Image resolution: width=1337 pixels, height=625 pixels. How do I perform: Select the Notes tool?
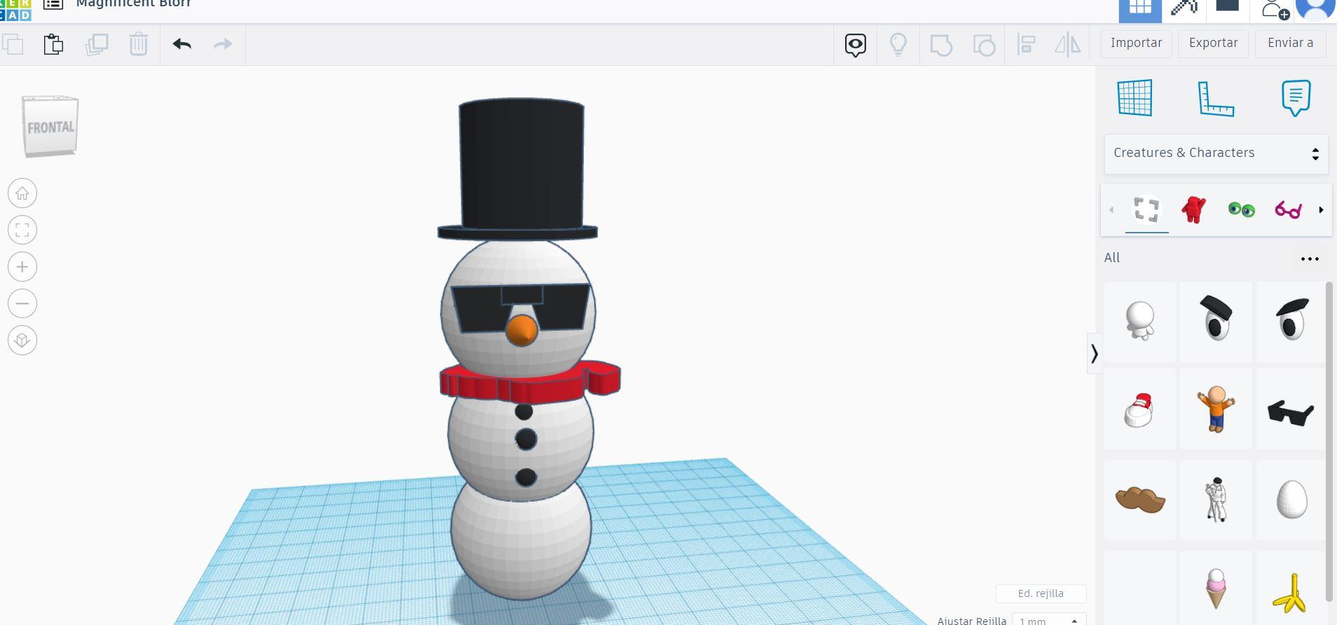pos(1296,97)
